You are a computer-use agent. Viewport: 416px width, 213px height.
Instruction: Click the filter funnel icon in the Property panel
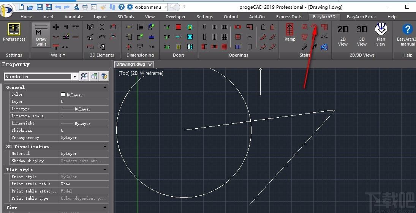click(x=104, y=76)
